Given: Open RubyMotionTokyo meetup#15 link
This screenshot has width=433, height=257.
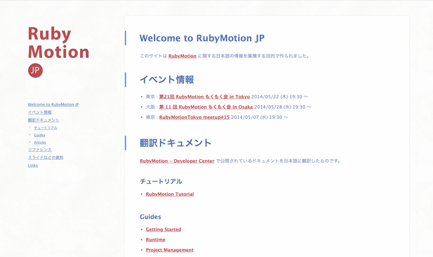Looking at the screenshot, I should pyautogui.click(x=194, y=117).
